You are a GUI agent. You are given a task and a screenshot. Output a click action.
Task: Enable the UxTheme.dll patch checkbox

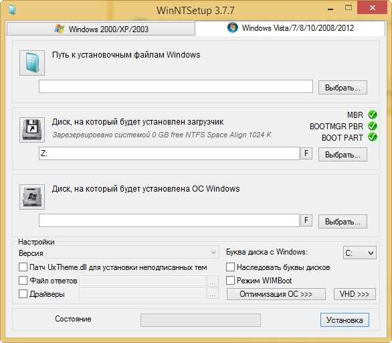pyautogui.click(x=23, y=267)
